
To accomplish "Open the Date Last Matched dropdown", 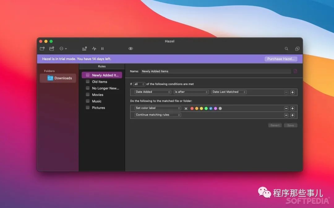I will point(229,92).
